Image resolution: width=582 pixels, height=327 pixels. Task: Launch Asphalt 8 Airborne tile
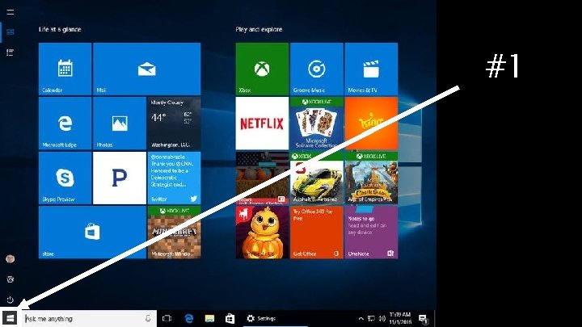pos(317,178)
